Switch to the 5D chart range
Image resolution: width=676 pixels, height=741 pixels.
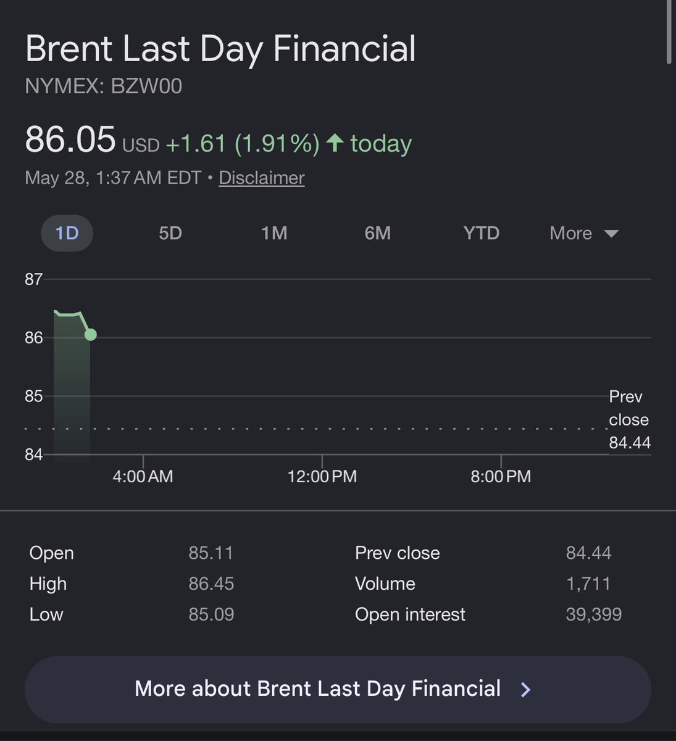click(x=170, y=233)
